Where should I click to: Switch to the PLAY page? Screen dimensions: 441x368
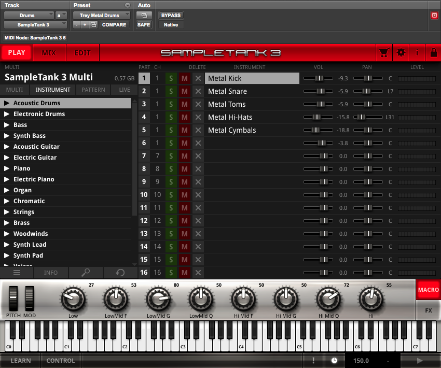pyautogui.click(x=17, y=52)
